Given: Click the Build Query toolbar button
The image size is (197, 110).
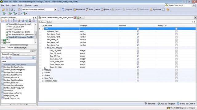Looking at the screenshot, I should tap(93, 9).
